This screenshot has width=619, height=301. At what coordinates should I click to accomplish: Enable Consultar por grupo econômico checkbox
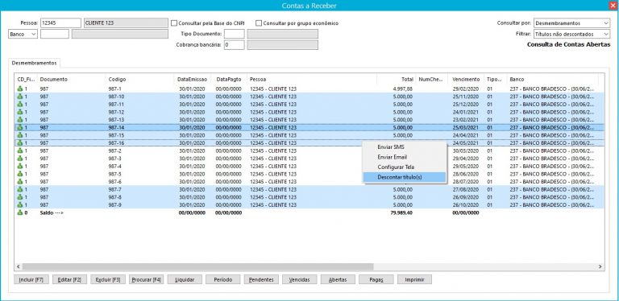click(259, 23)
